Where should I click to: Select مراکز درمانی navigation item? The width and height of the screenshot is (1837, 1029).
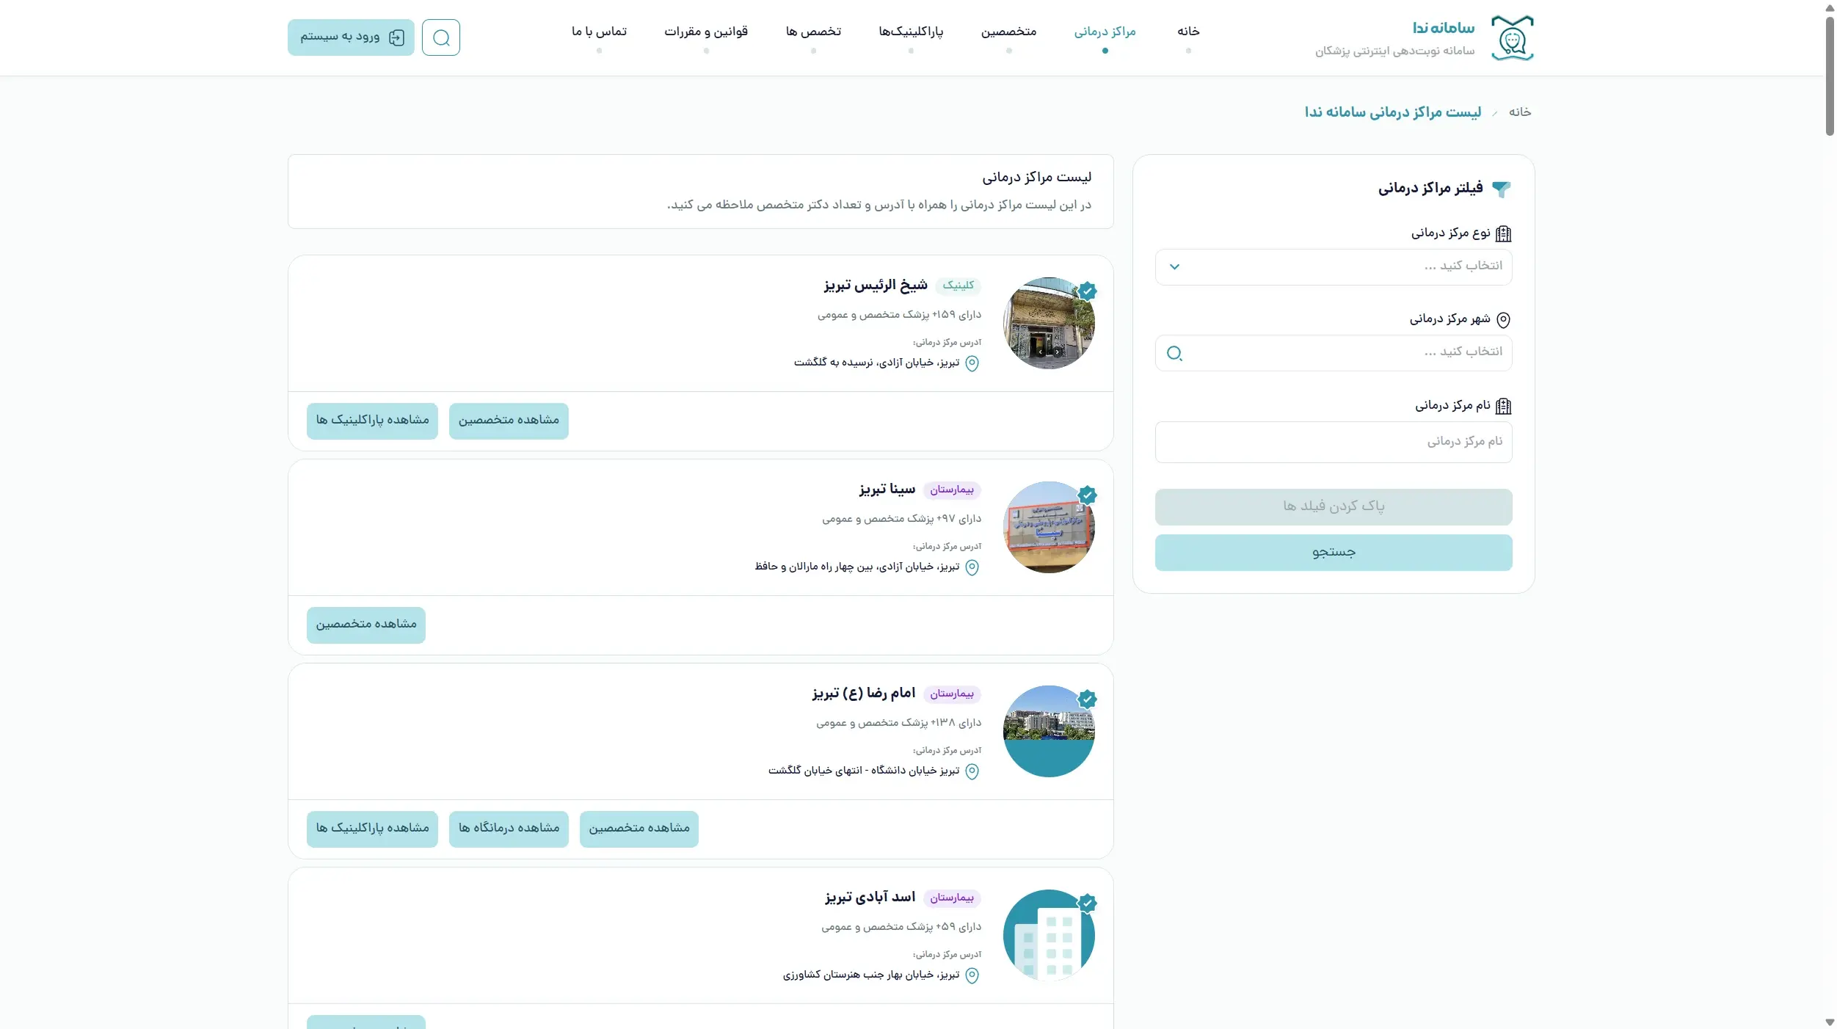pyautogui.click(x=1105, y=32)
